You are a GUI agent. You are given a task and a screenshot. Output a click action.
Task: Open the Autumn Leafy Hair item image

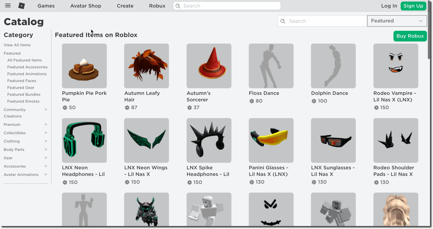coord(147,66)
